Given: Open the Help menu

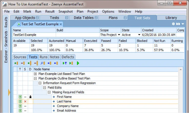Looking at the screenshot, I should point(139,11).
